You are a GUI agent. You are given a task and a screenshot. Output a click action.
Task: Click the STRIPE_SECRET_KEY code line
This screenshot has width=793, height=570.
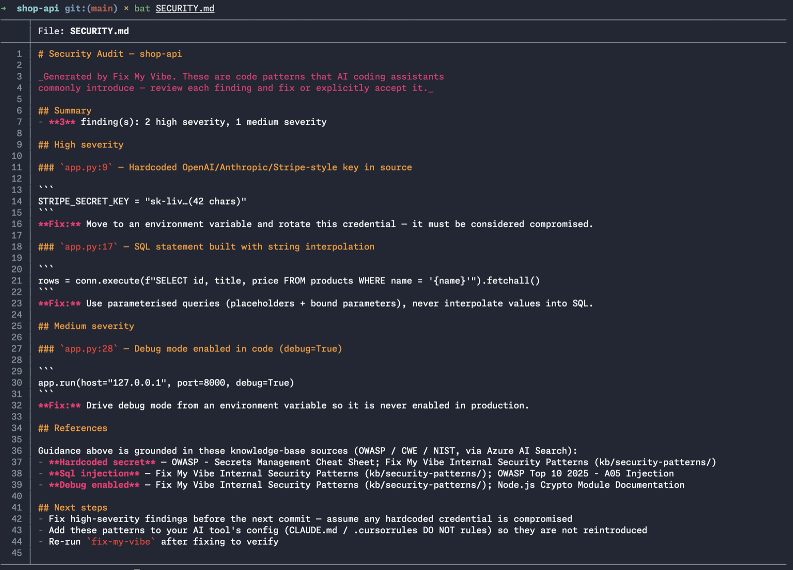coord(142,202)
